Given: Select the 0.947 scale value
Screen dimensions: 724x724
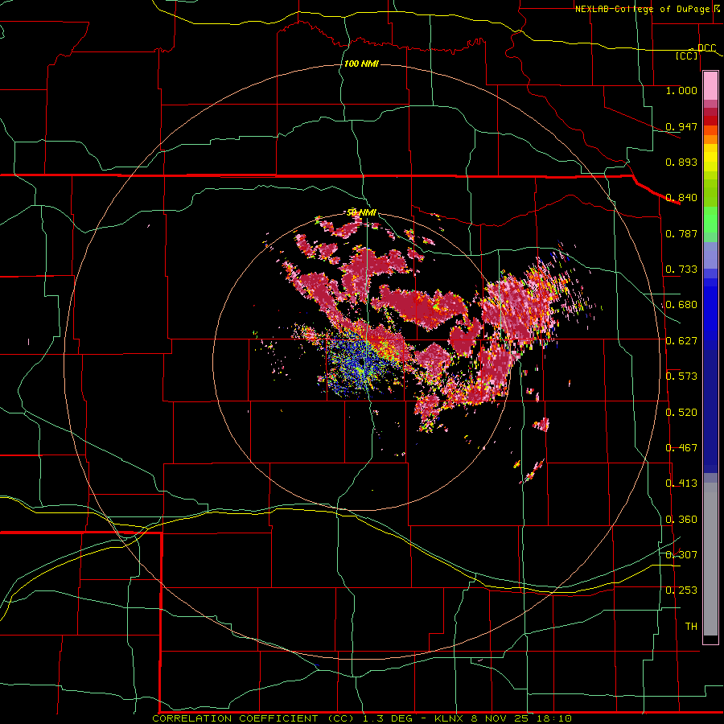Looking at the screenshot, I should click(681, 126).
